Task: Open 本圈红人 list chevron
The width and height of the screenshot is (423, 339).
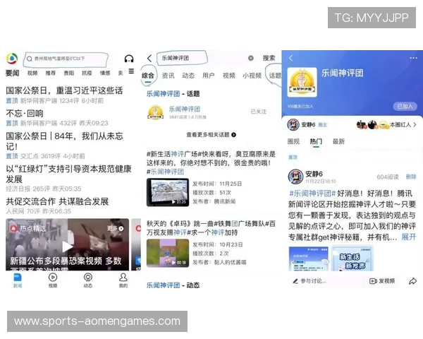Action: [415, 124]
